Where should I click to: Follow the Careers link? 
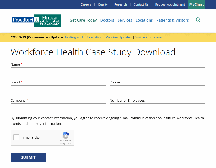[x=86, y=4]
